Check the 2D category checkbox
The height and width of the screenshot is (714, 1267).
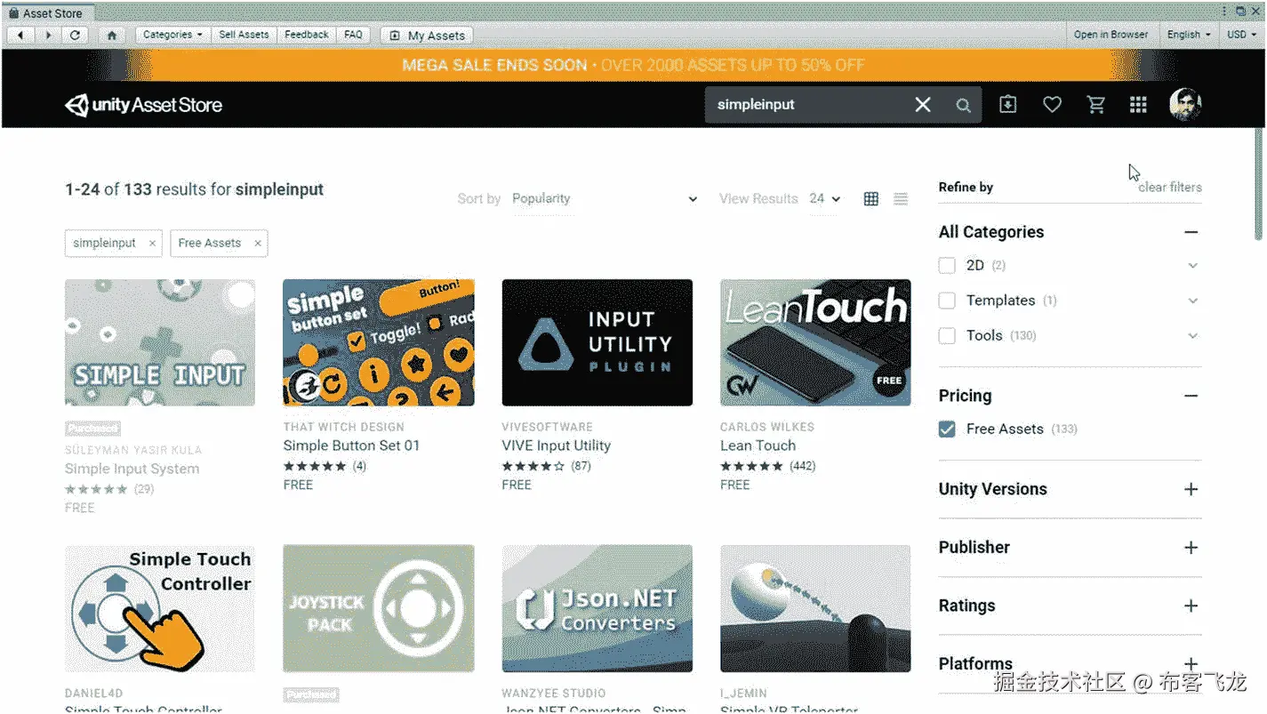(947, 265)
